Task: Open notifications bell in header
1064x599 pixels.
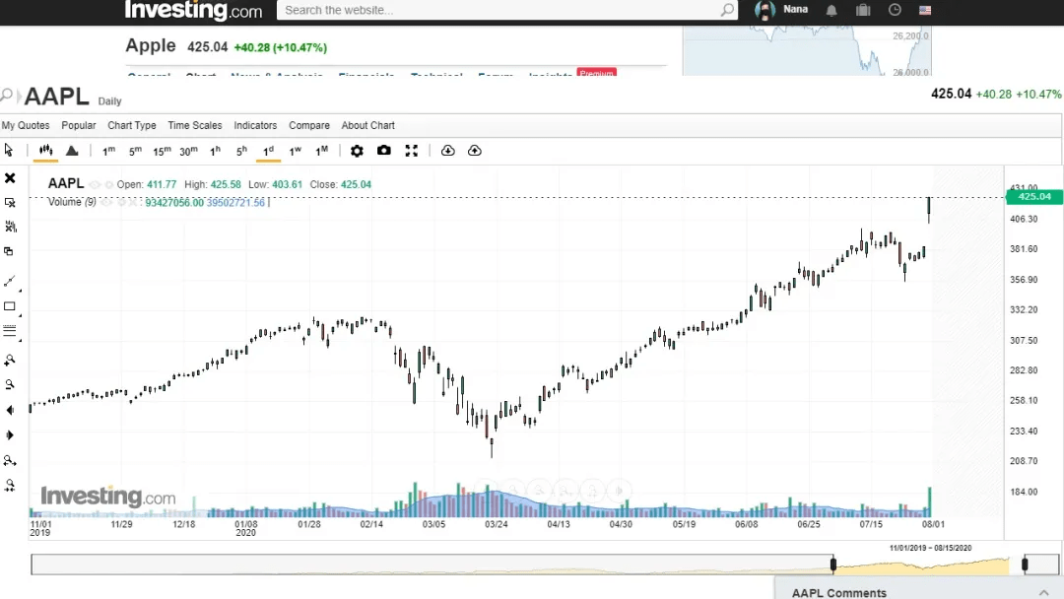Action: [831, 10]
